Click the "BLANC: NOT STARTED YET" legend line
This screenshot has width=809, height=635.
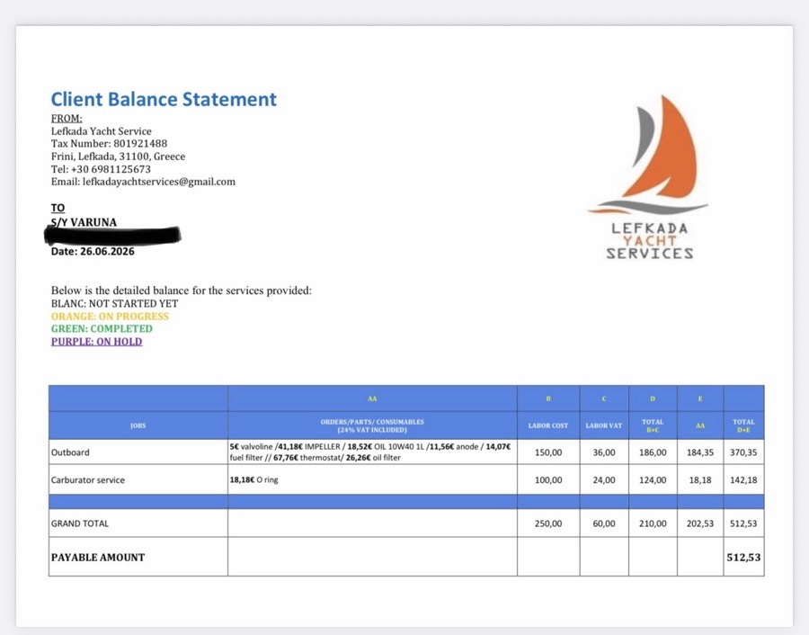tap(114, 304)
